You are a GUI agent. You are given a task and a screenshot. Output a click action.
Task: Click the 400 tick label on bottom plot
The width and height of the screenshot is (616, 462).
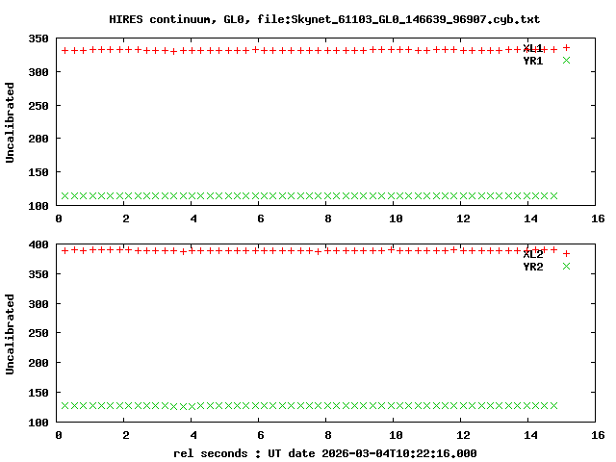39,244
